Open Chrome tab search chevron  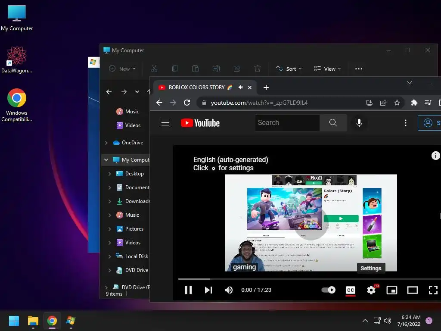(410, 83)
